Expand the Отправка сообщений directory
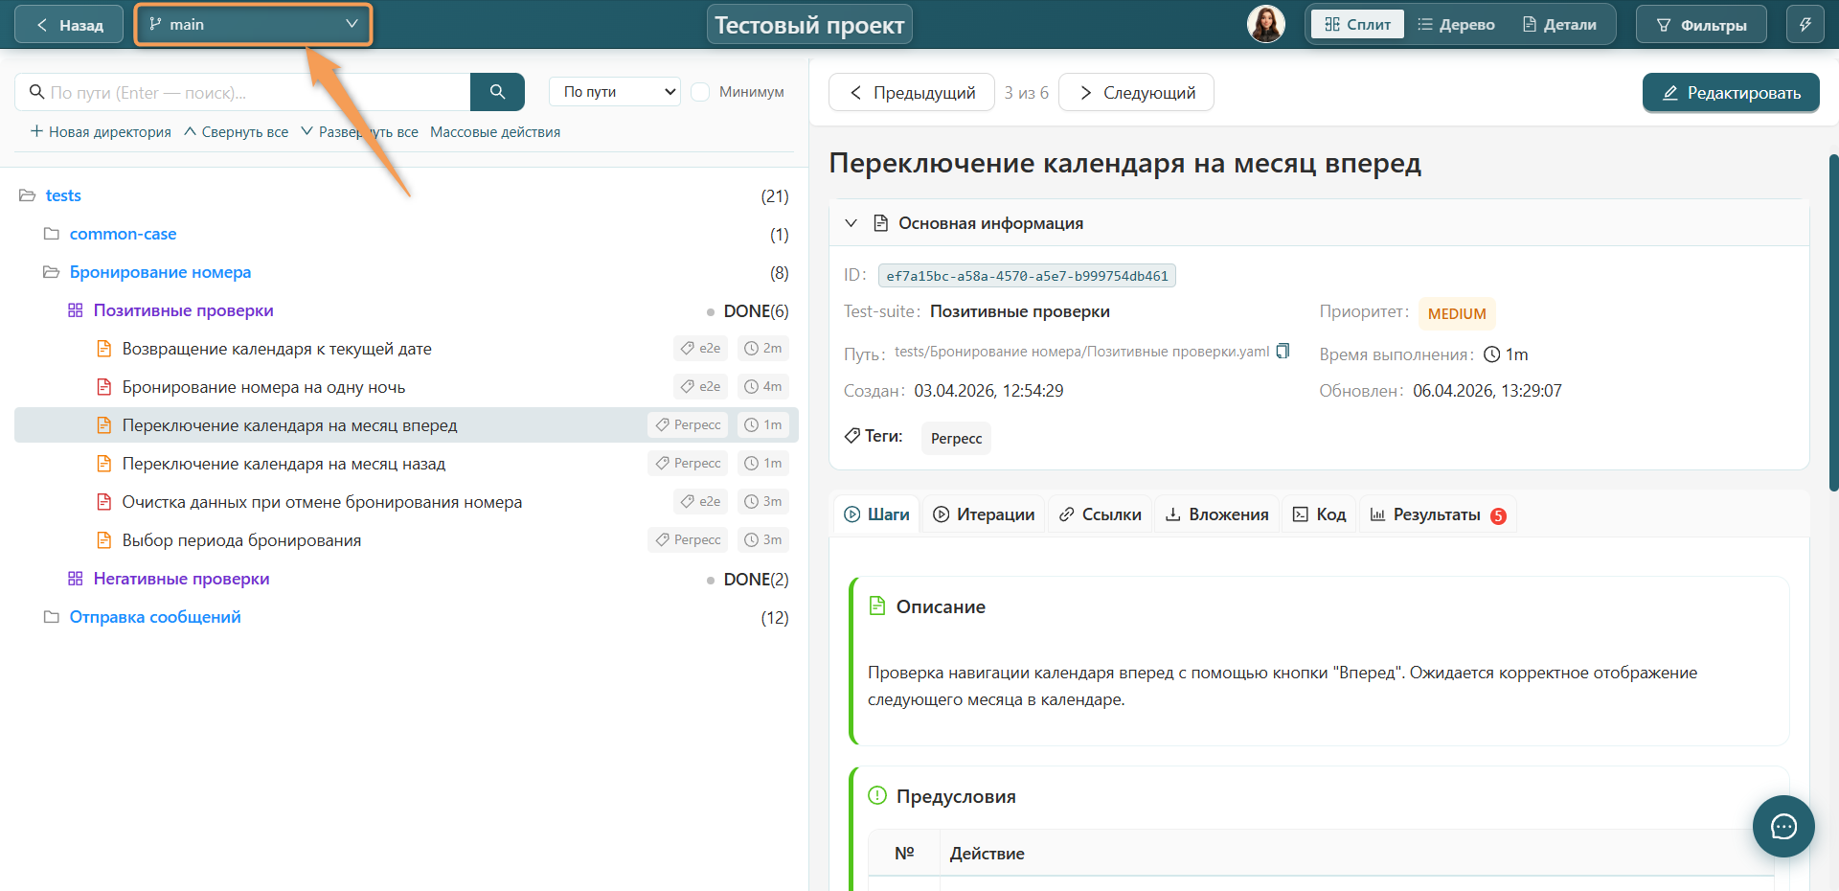This screenshot has width=1839, height=891. [x=155, y=617]
